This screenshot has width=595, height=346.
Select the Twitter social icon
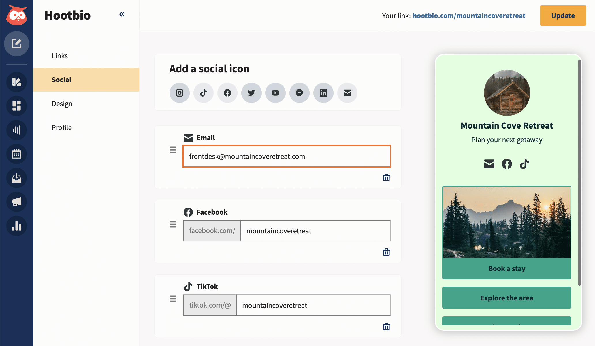pyautogui.click(x=251, y=93)
